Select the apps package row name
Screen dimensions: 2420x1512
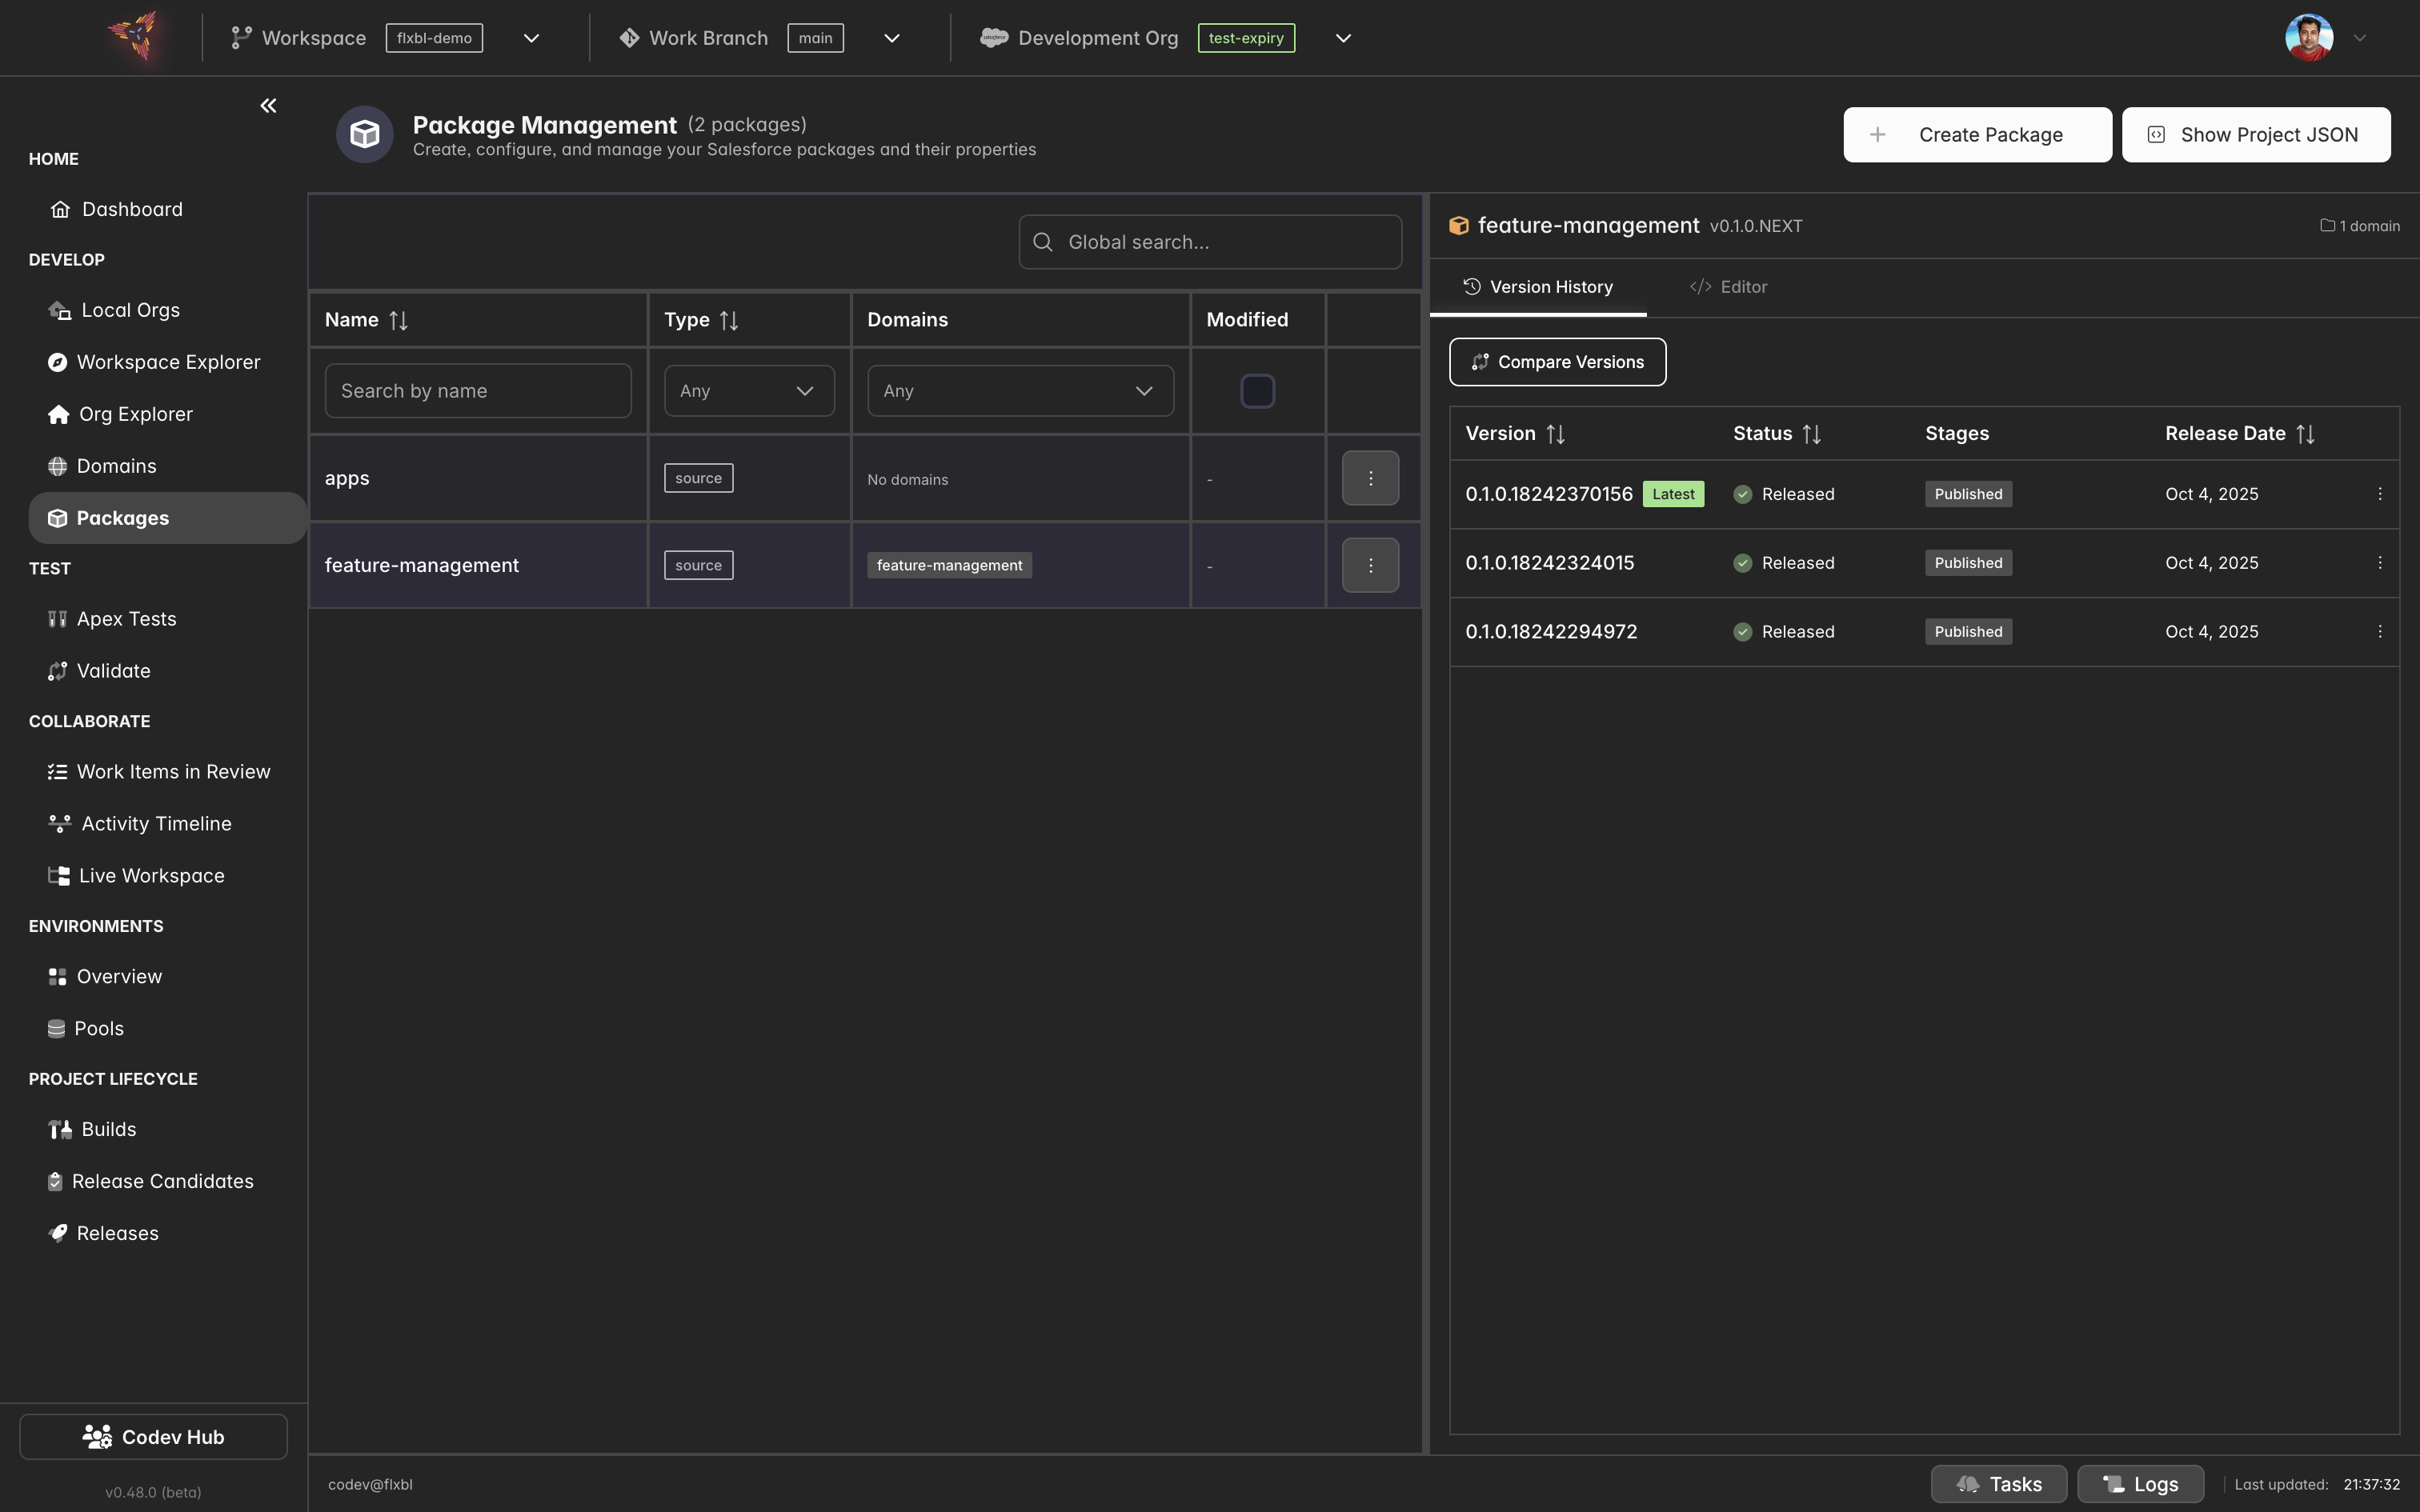pyautogui.click(x=347, y=478)
